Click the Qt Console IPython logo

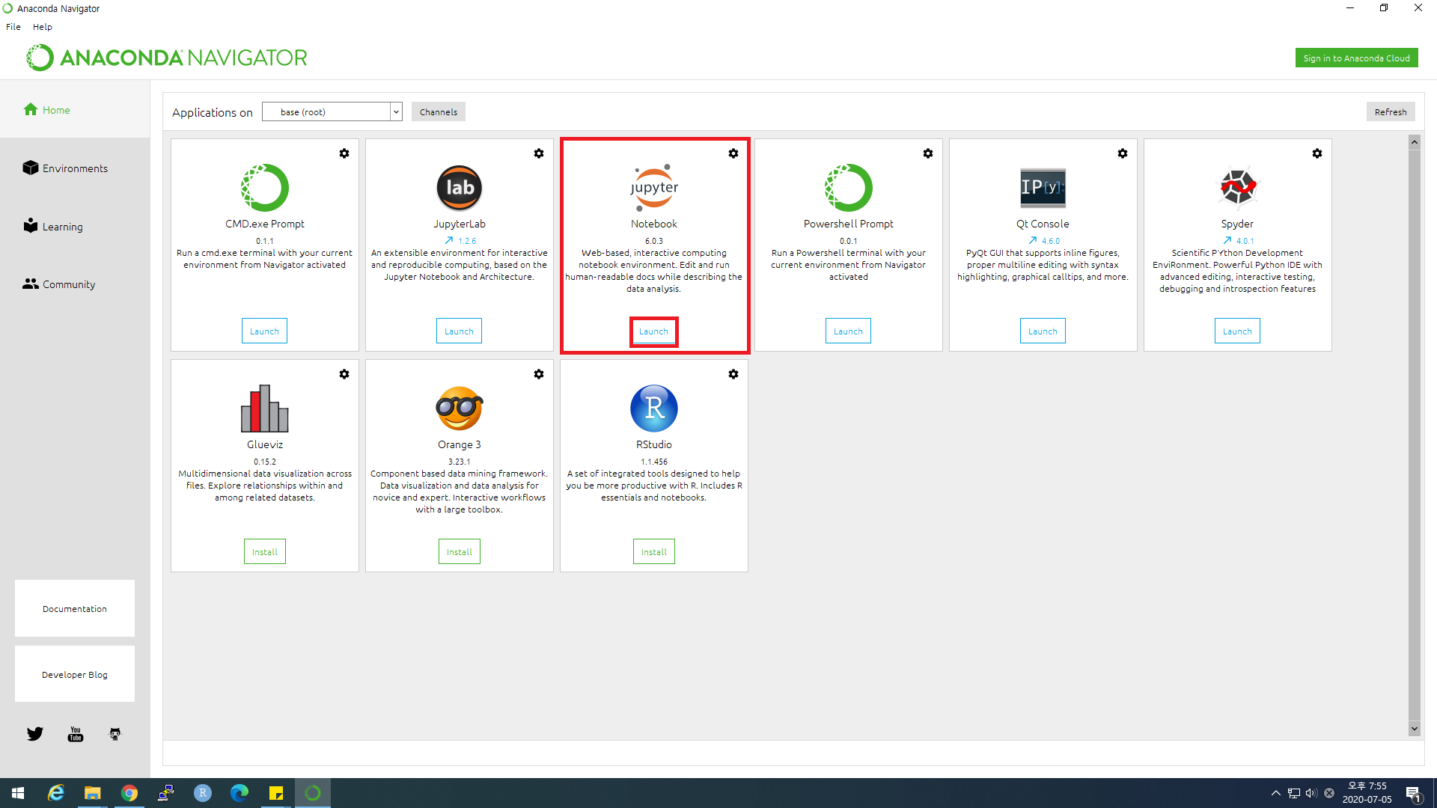click(1043, 188)
